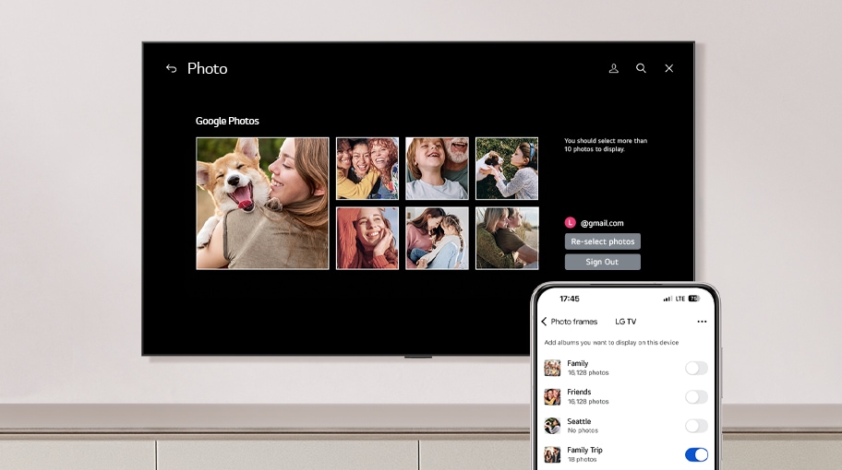Tap the Family album thumbnail icon
This screenshot has height=470, width=842.
tap(552, 368)
